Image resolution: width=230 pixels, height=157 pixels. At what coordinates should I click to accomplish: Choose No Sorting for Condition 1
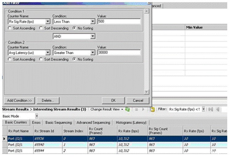pyautogui.click(x=74, y=28)
